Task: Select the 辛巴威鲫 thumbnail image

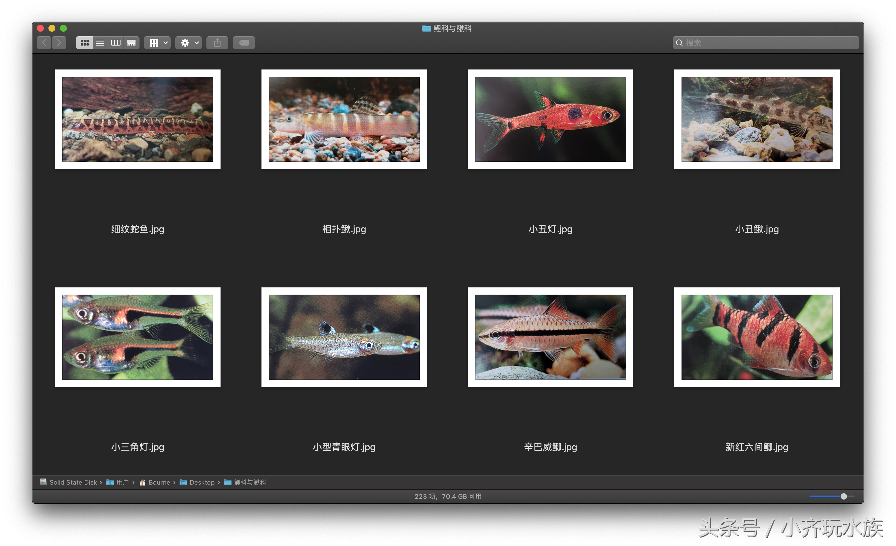Action: 551,337
